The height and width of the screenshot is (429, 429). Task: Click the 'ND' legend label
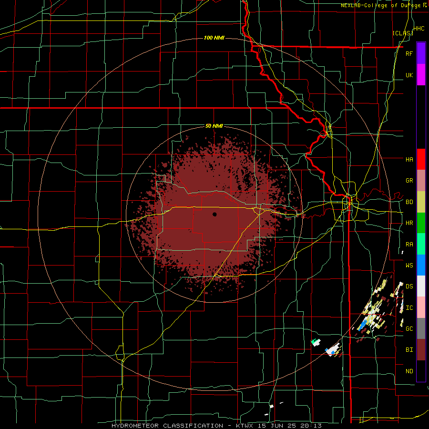409,371
